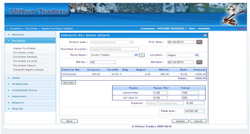
Task: Open the Bill Date calendar picker
Action: (x=199, y=62)
